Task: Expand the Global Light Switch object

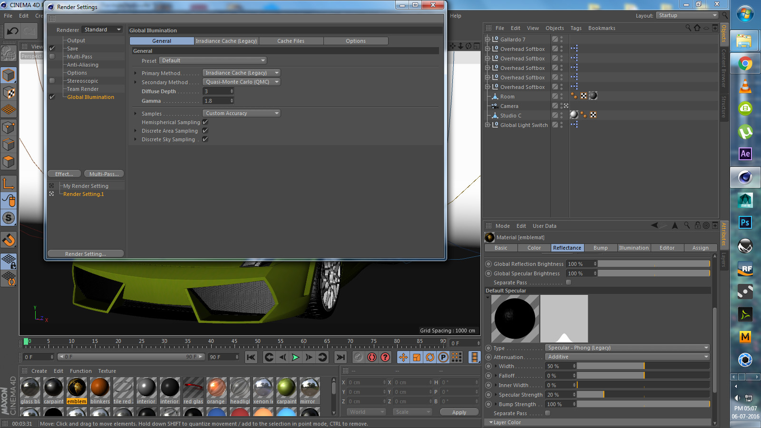Action: point(487,125)
